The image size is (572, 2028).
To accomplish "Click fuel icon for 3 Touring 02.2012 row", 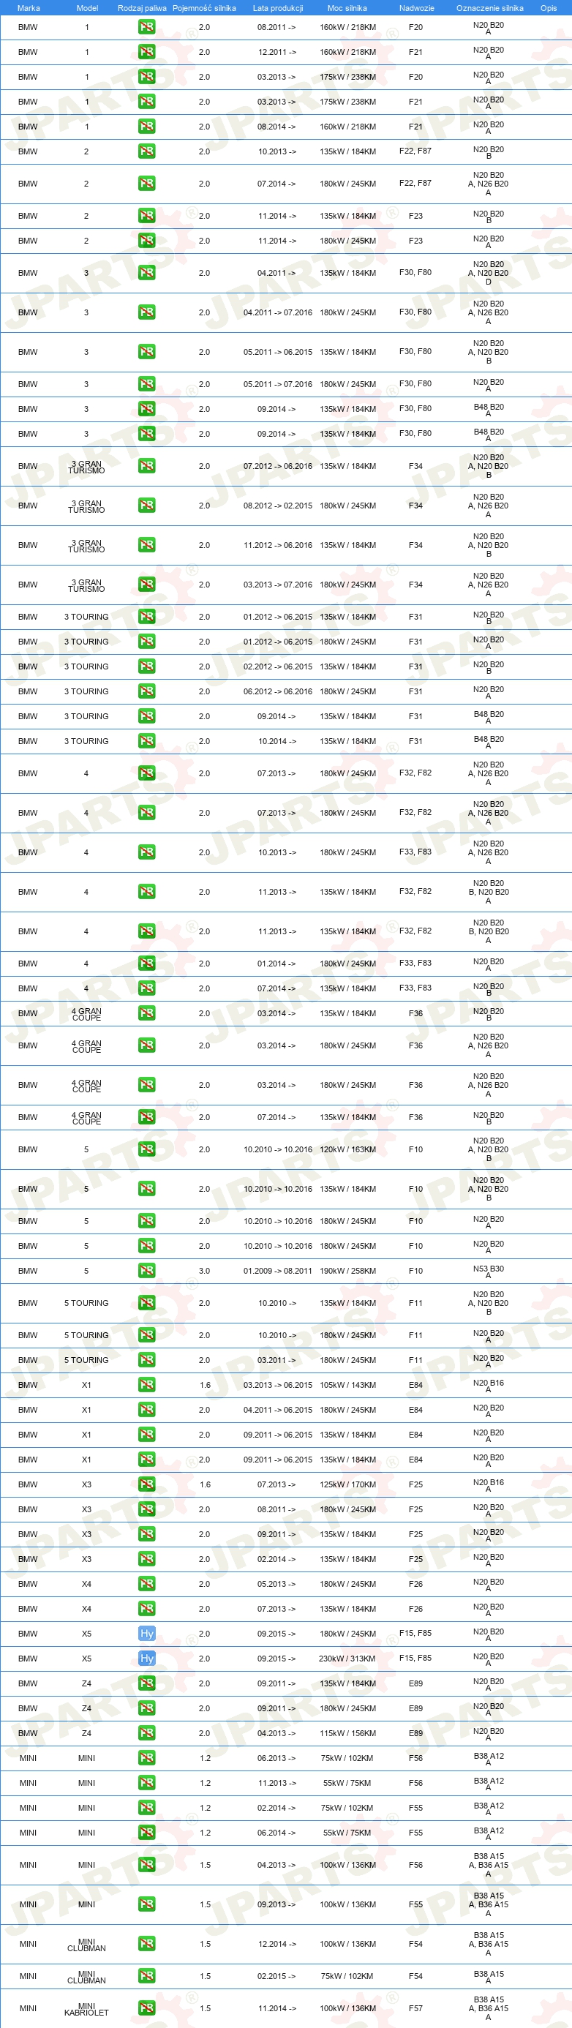I will coord(146,666).
